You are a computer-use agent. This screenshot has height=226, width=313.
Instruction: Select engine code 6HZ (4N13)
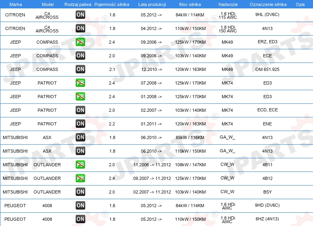(267, 219)
